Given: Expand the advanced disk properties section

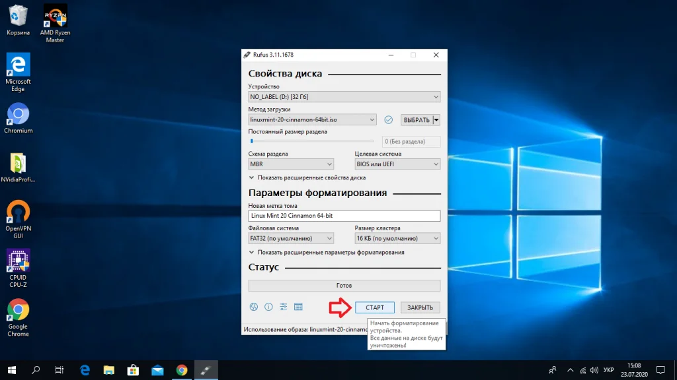Looking at the screenshot, I should (x=307, y=177).
